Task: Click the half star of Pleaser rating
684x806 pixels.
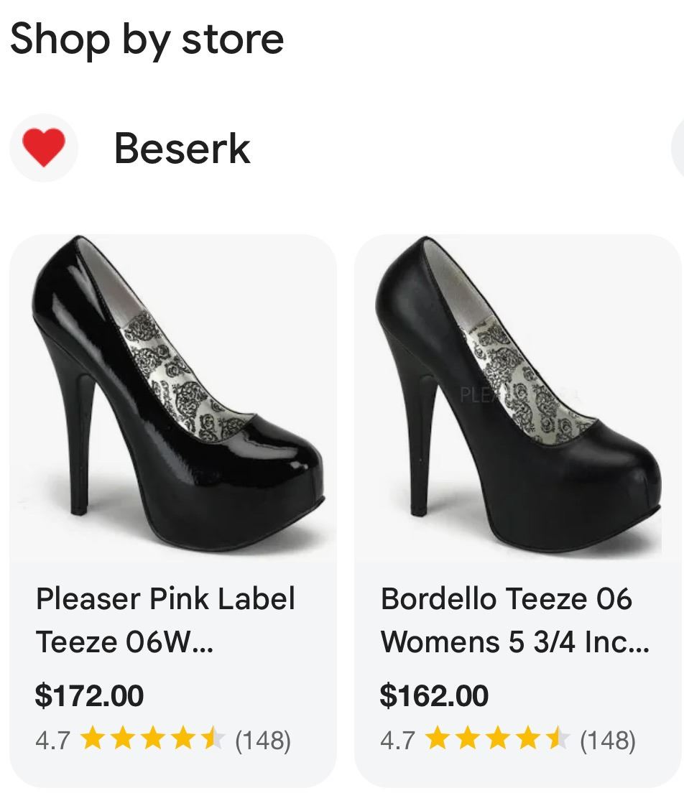Action: point(213,739)
